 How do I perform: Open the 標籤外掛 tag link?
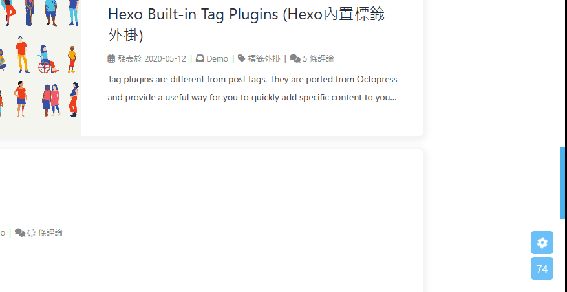coord(264,59)
